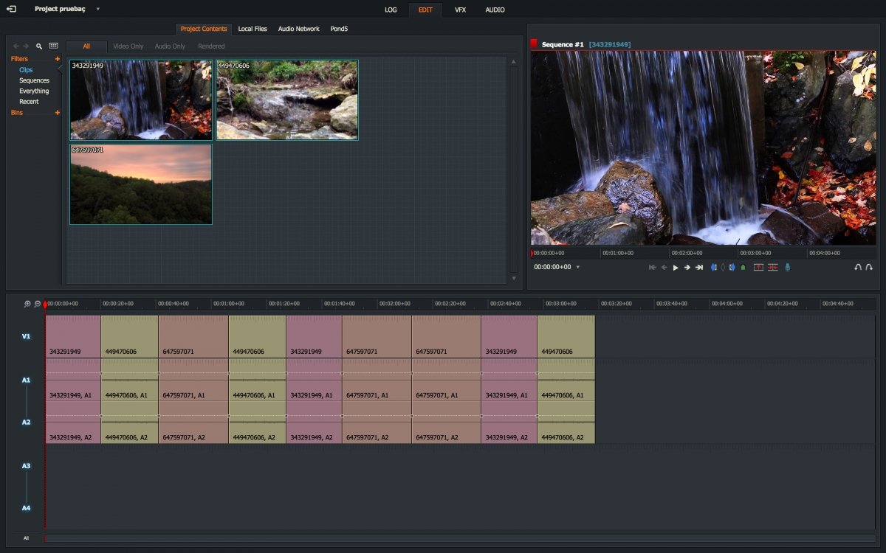Filter bin to Rendered items
Screen dimensions: 886x553
pos(211,46)
